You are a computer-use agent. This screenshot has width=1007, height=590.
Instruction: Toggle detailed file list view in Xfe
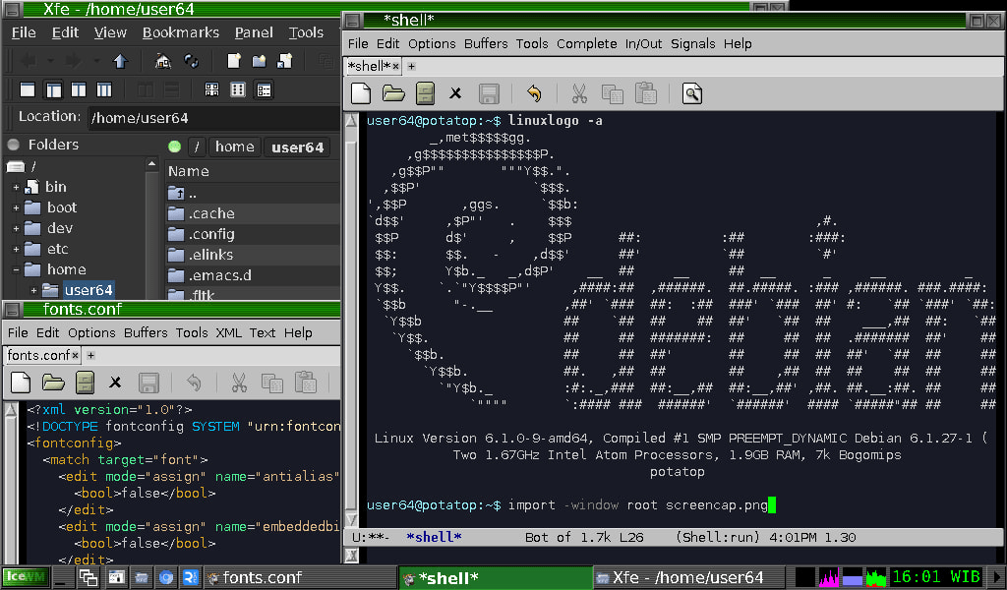264,90
